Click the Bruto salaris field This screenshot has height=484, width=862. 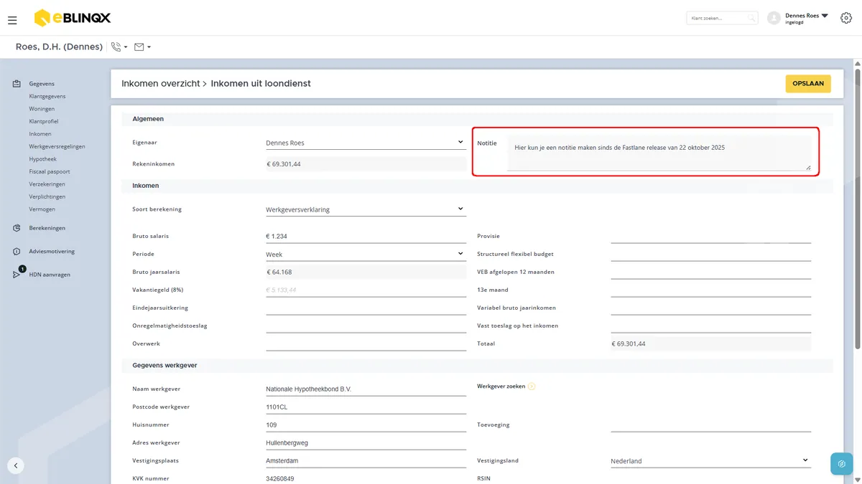pos(366,236)
